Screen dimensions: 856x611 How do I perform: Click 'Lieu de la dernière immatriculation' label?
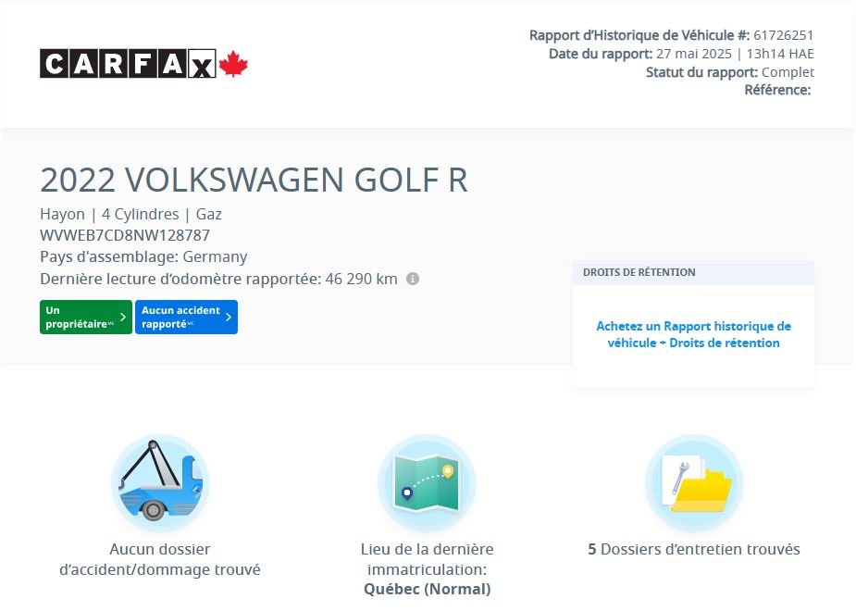(427, 559)
